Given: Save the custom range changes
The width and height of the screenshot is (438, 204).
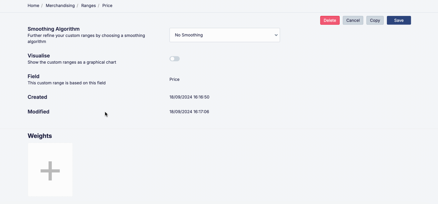Looking at the screenshot, I should coord(399,20).
